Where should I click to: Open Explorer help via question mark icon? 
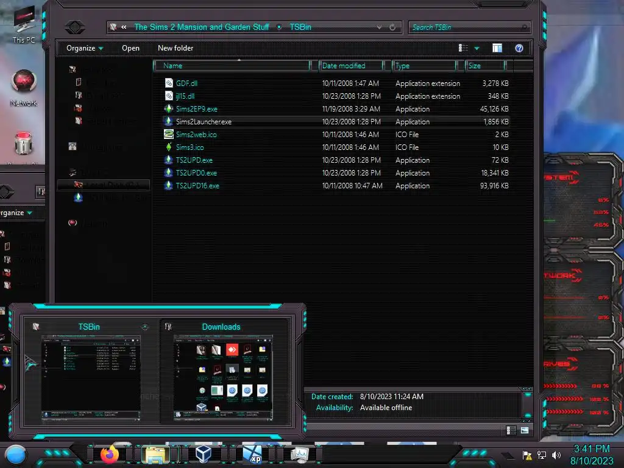point(519,48)
